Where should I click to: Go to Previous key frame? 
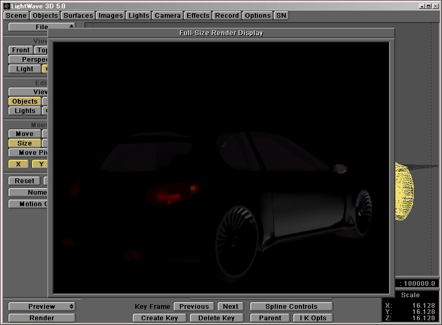(194, 307)
